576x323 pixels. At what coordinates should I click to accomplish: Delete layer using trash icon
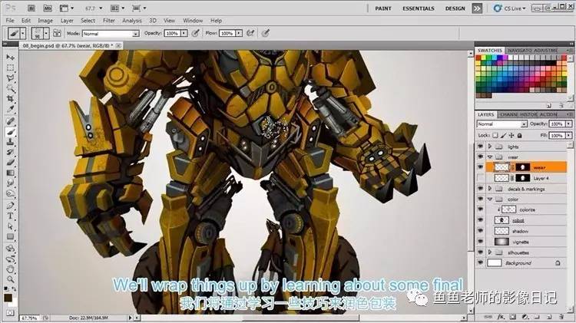point(561,316)
